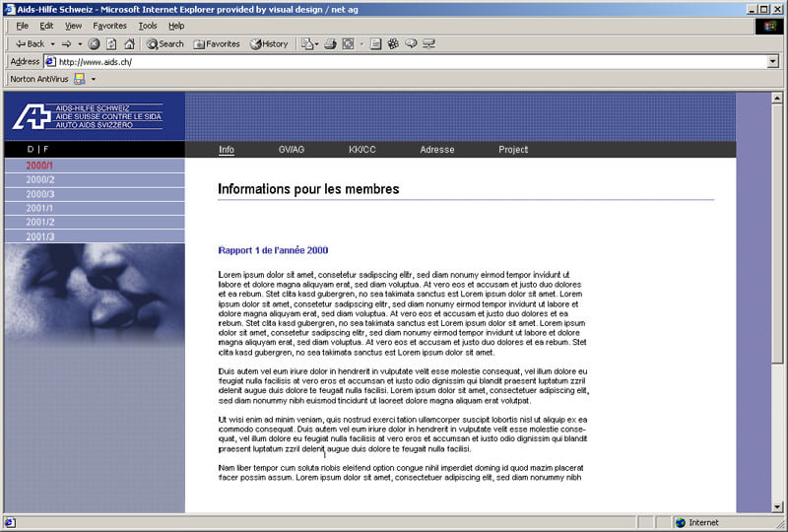Switch language to F (French)

pyautogui.click(x=45, y=150)
